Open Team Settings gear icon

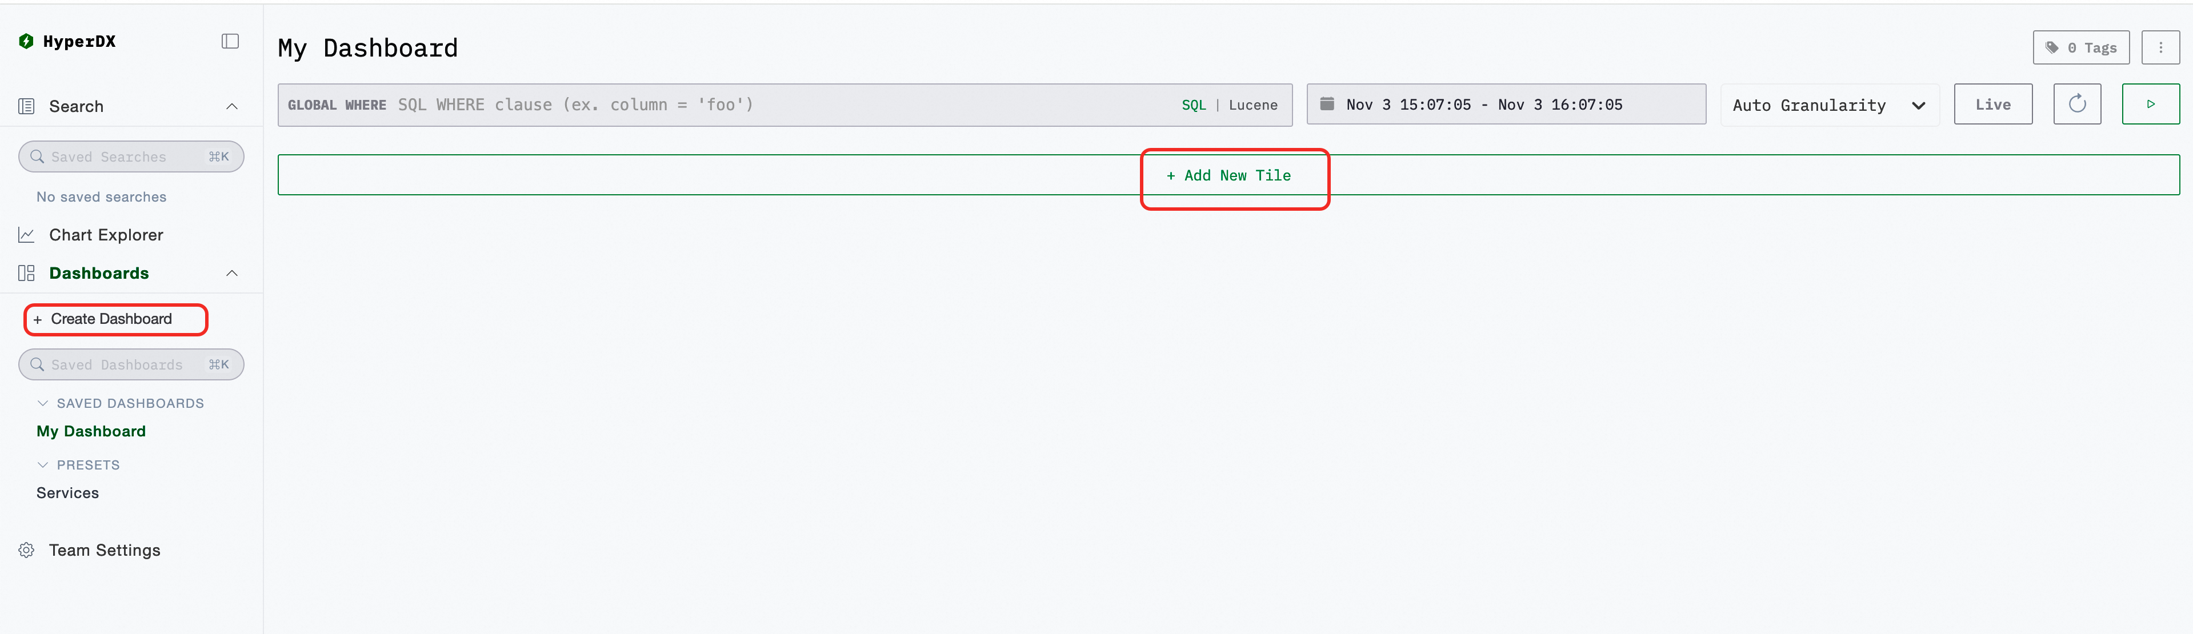click(26, 549)
